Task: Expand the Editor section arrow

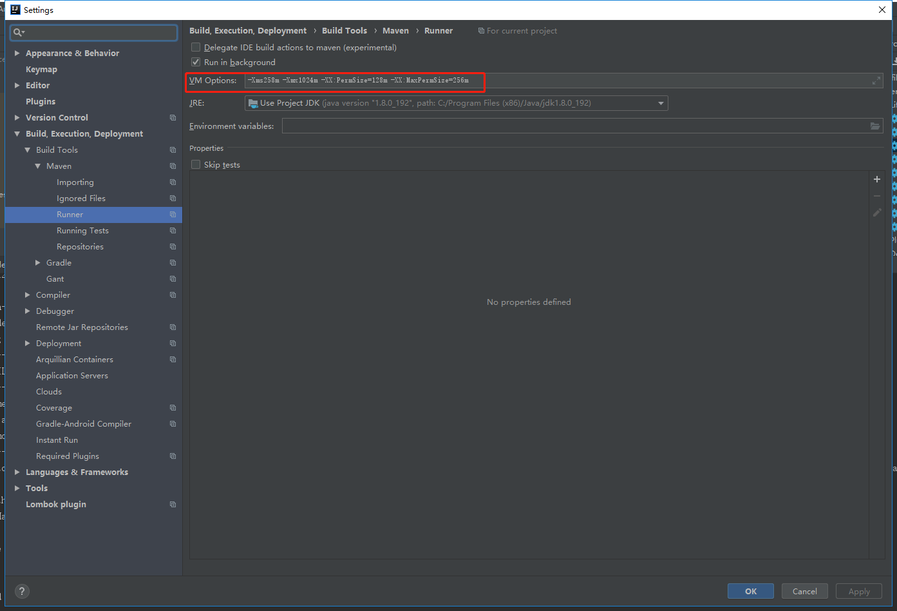Action: coord(17,85)
